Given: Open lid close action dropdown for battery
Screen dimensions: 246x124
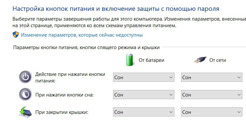Looking at the screenshot, I should (143, 112).
